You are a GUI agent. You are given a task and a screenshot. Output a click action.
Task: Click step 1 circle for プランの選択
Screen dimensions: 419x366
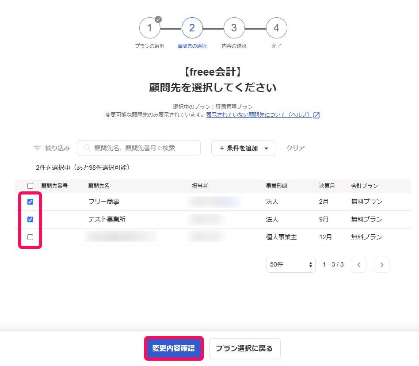(150, 28)
